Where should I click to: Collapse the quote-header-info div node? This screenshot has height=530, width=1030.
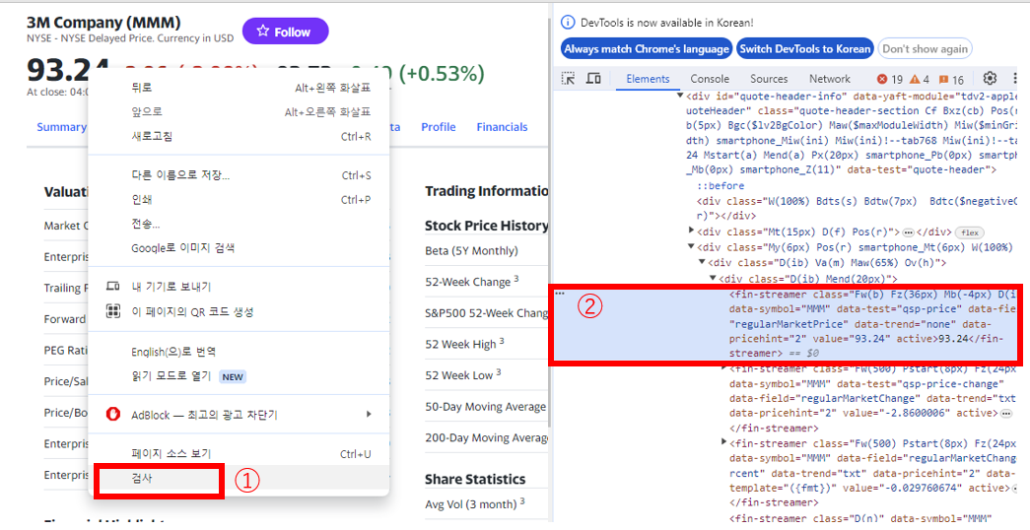click(x=680, y=96)
